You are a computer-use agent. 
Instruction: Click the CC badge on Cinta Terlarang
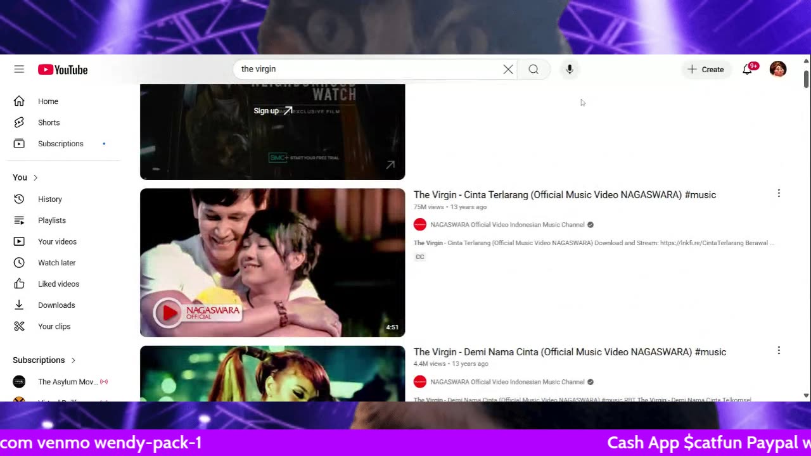(419, 257)
